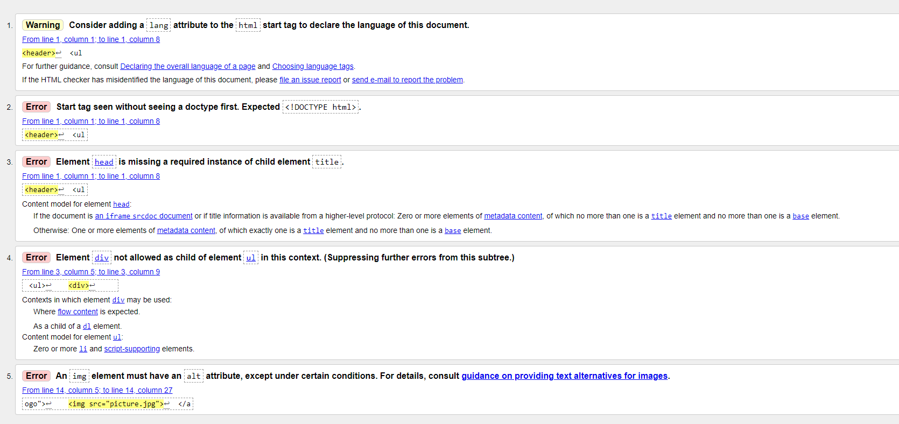Open the 'ul' element link in error 4 heading
Screen dimensions: 899x424
[x=251, y=258]
